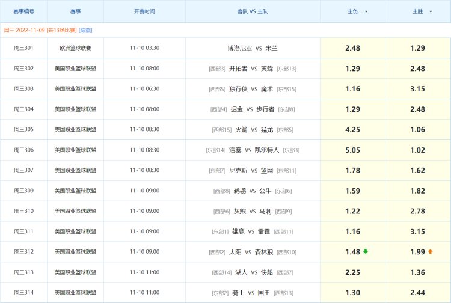This screenshot has width=451, height=303.
Task: Pick 1.06 home-win odds for 火箭 vs 猛龙
Action: click(x=417, y=130)
